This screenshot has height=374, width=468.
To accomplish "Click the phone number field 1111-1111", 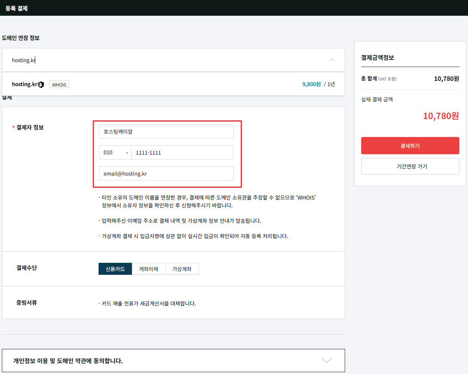I will click(x=182, y=152).
